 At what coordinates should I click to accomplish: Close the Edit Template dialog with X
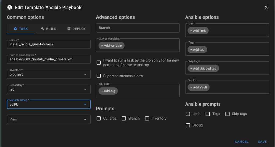[266, 8]
